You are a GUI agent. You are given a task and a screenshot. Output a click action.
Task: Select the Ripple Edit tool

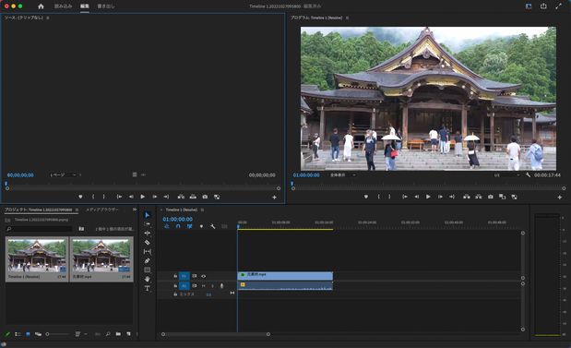point(147,234)
